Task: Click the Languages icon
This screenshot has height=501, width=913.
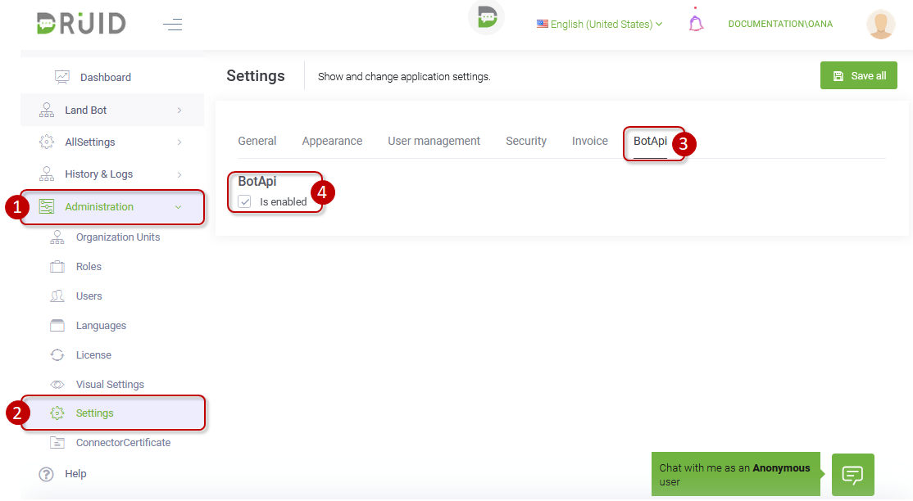Action: pyautogui.click(x=57, y=325)
